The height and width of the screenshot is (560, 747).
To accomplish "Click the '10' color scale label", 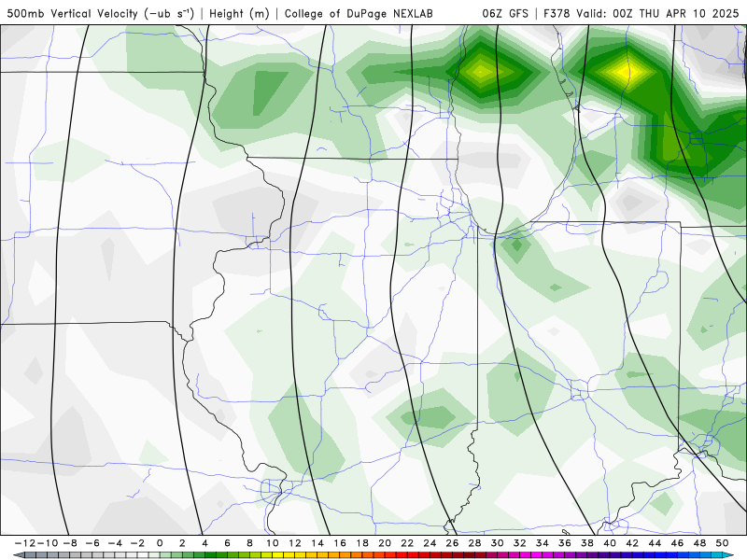I will point(272,543).
